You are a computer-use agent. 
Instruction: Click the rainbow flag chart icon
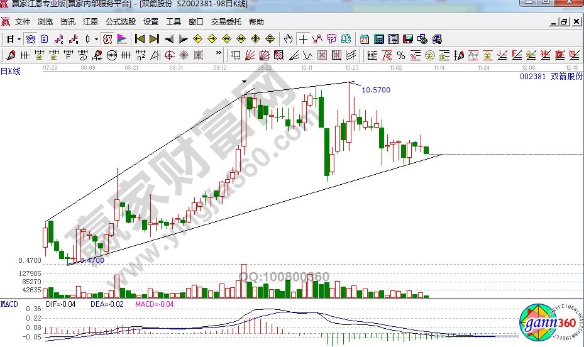[x=122, y=39]
